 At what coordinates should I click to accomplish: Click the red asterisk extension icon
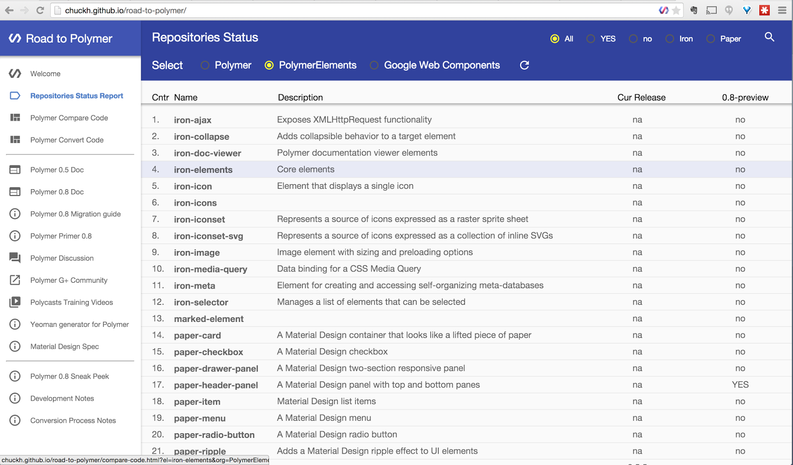click(765, 10)
